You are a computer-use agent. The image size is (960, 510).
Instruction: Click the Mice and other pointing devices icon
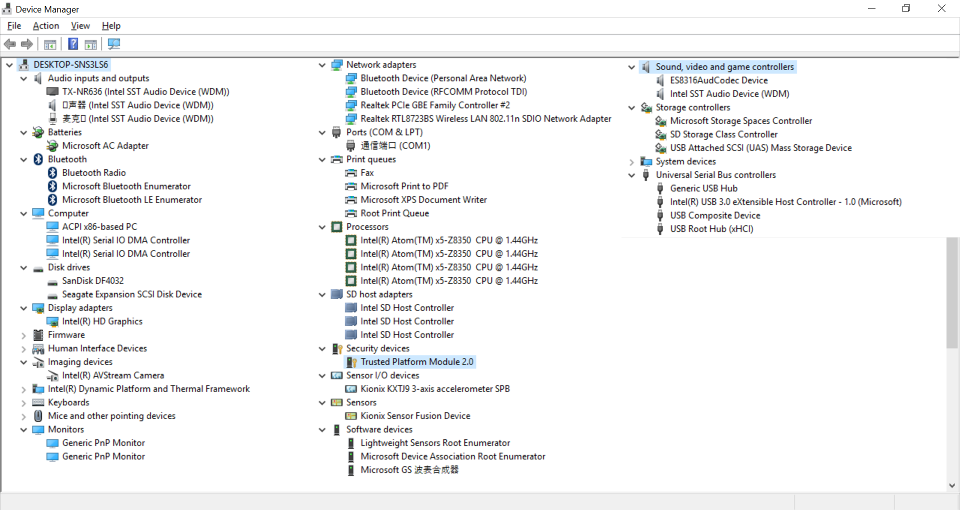[38, 415]
